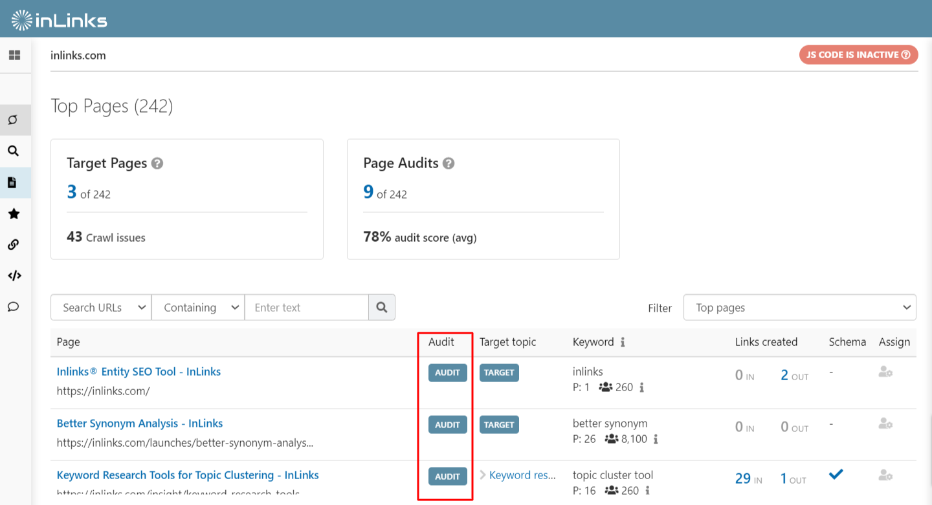The width and height of the screenshot is (932, 505).
Task: Click the topic cluster tool keyword text
Action: click(x=613, y=475)
